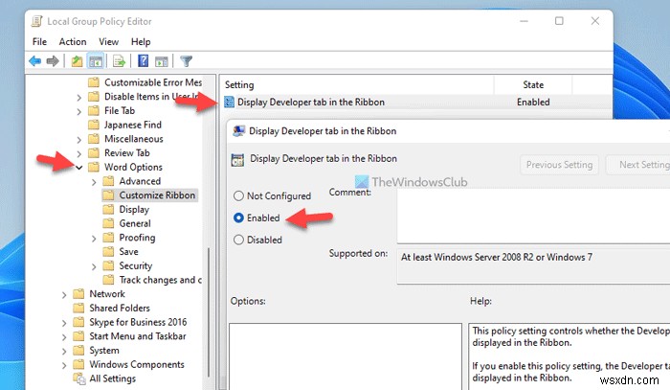670x390 pixels.
Task: Click the Forward arrow toolbar icon
Action: point(52,61)
